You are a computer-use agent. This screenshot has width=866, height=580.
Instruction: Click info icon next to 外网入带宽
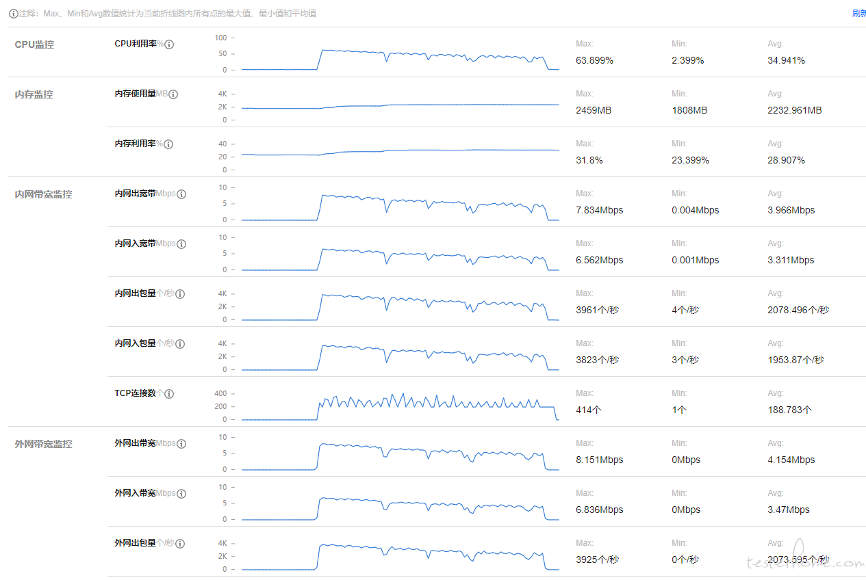click(181, 494)
